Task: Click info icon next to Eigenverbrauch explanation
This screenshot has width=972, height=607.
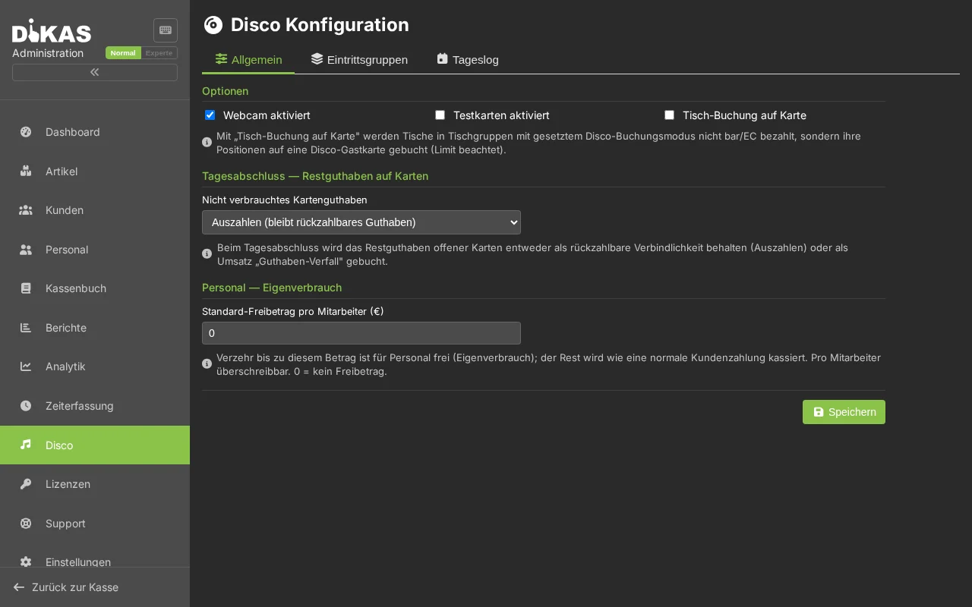Action: point(207,363)
